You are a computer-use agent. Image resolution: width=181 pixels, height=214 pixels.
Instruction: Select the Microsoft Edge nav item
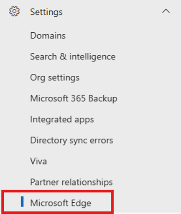57,203
